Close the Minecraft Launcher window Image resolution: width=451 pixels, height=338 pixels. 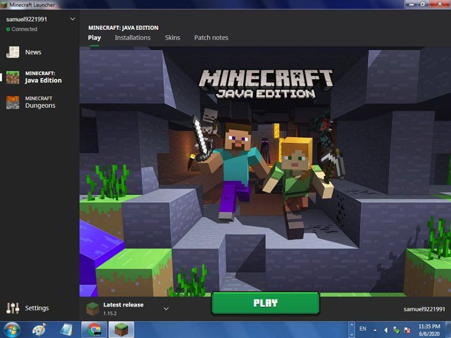(440, 4)
